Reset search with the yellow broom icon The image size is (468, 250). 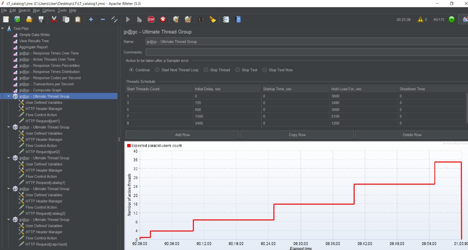click(213, 19)
